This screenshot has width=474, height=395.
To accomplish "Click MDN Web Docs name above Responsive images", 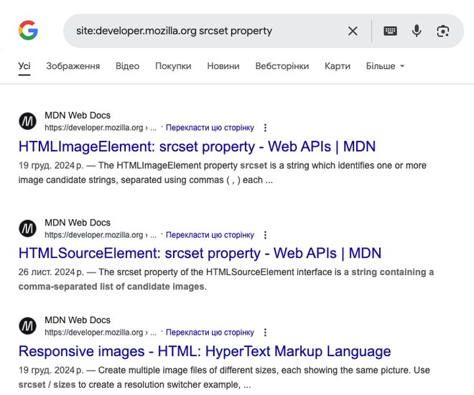I will click(x=78, y=320).
